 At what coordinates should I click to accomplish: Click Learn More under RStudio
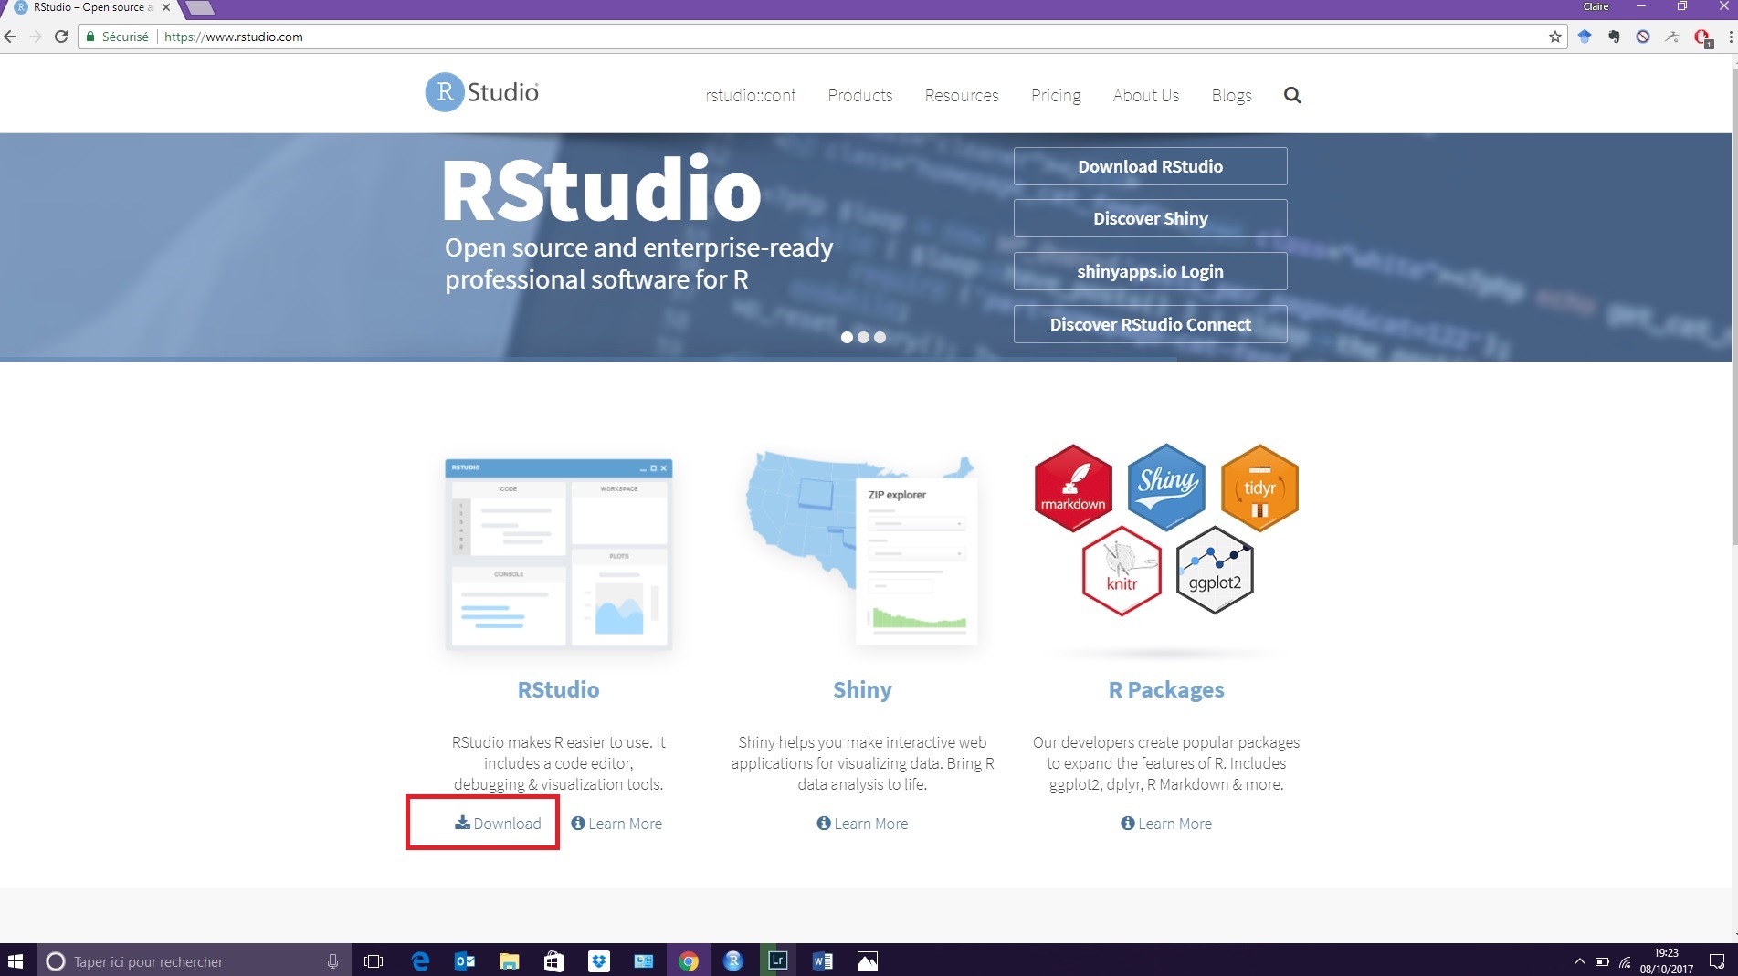pos(616,823)
